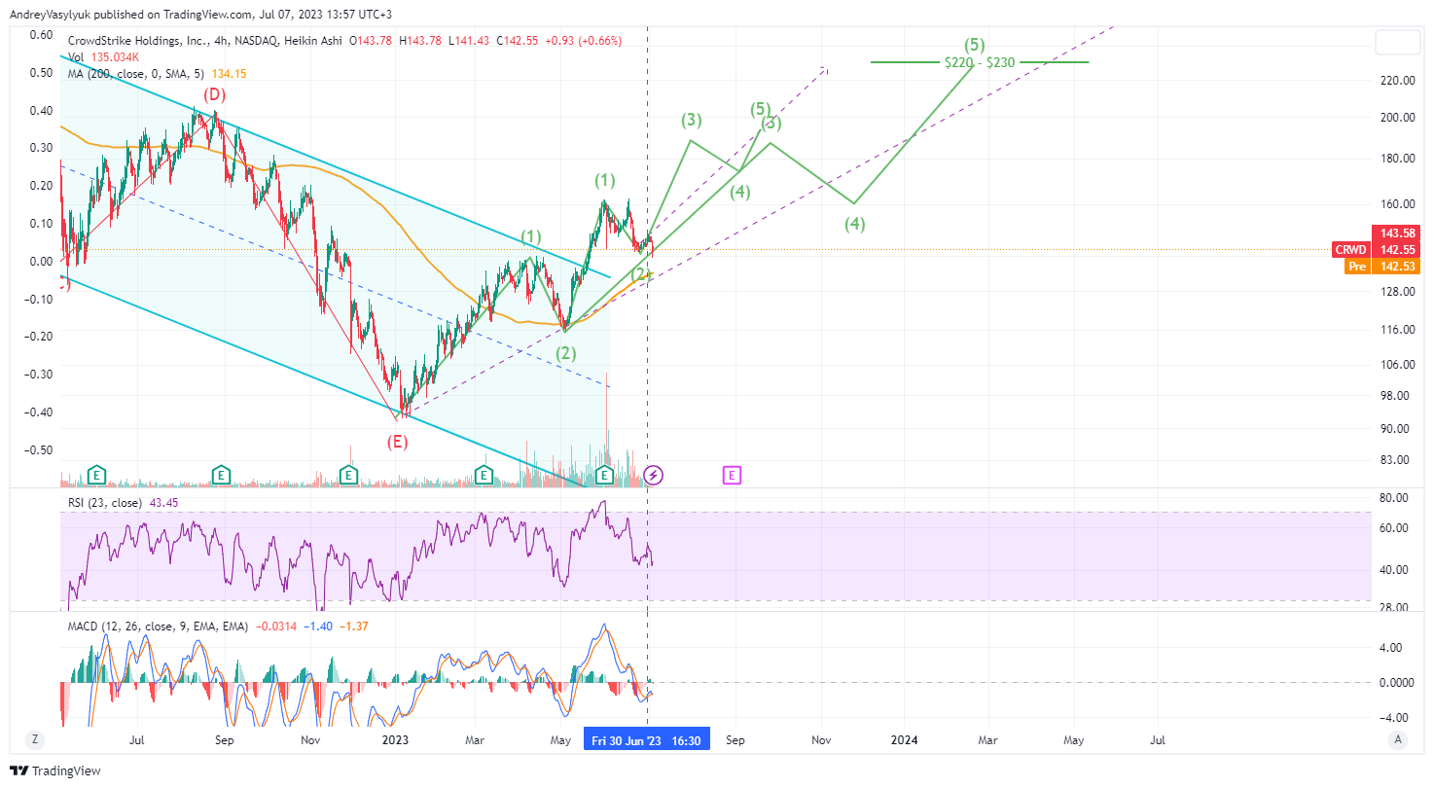Toggle the A auto-scale button

pyautogui.click(x=1398, y=739)
